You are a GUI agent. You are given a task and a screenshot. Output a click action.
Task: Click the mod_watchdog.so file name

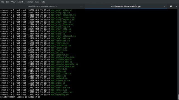[60, 95]
